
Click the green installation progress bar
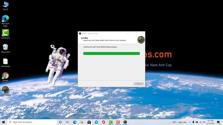point(111,53)
